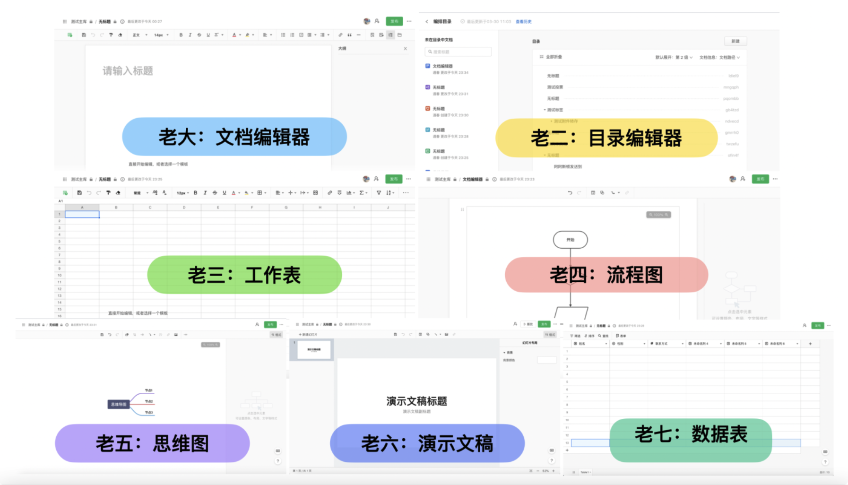Click the strikethrough icon in the spreadsheet toolbar
Viewport: 848px width, 485px height.
(x=215, y=193)
